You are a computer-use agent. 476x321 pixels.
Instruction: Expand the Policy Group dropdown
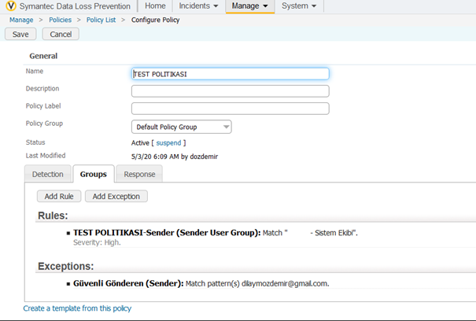click(x=182, y=127)
